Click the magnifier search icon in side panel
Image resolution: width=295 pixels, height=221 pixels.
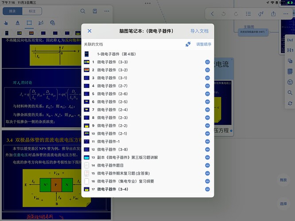coord(290,92)
